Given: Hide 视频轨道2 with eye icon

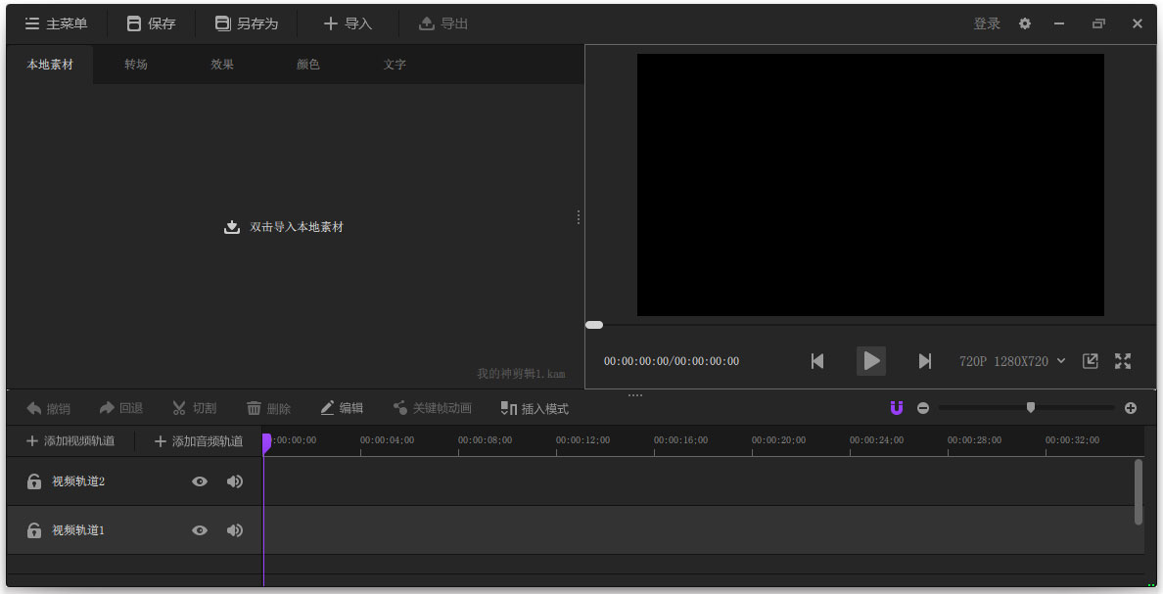Looking at the screenshot, I should point(200,481).
